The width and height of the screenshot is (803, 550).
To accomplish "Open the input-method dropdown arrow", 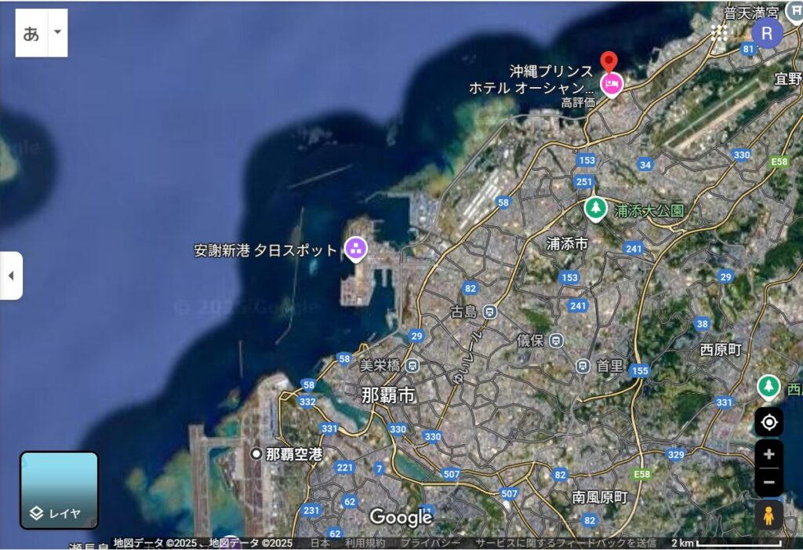I will point(57,33).
